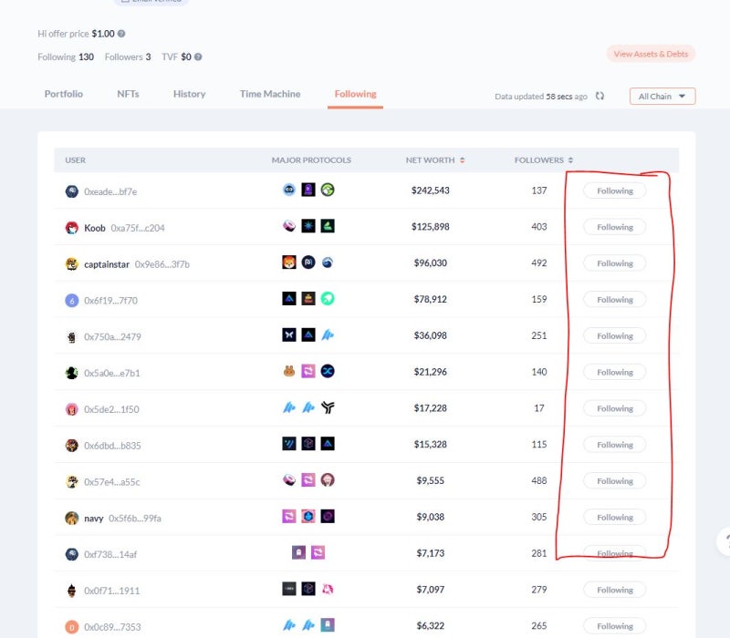Select the first protocol icon on 0x6f19...7f70's row
This screenshot has height=638, width=730.
point(287,299)
